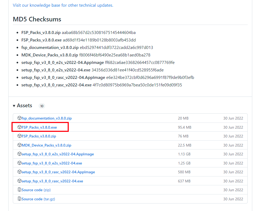This screenshot has height=211, width=256.
Task: Click zip file icon beside Source code (zip)
Action: (x=19, y=190)
